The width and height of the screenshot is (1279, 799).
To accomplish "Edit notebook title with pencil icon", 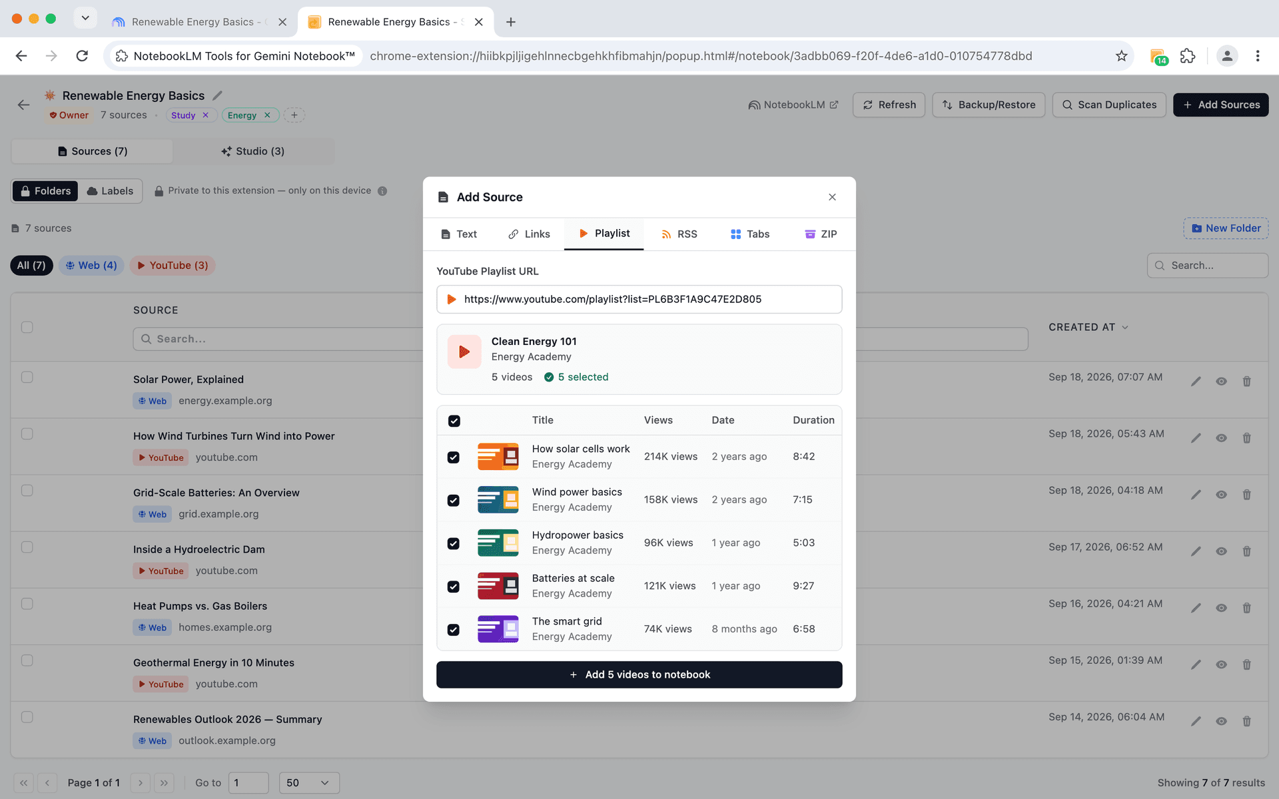I will coord(217,96).
